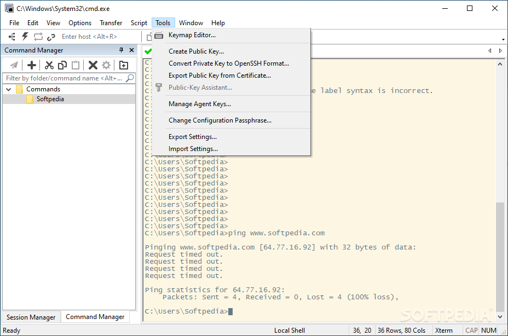This screenshot has width=508, height=336.
Task: Click the Xterm status bar entry
Action: [443, 331]
